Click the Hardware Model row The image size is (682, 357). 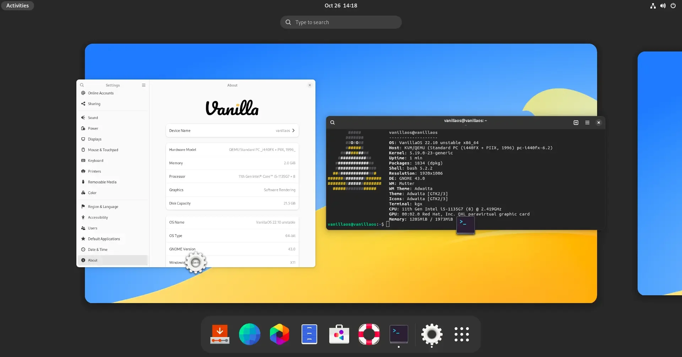[232, 150]
